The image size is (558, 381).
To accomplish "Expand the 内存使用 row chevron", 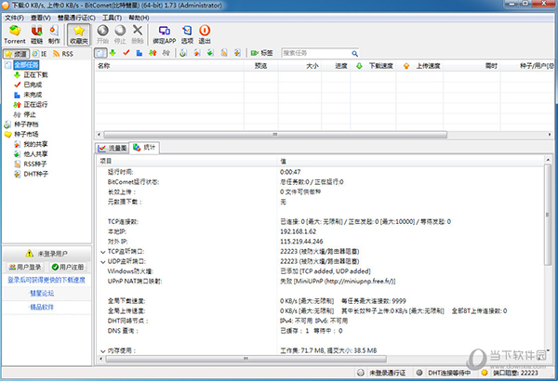I will coord(103,351).
